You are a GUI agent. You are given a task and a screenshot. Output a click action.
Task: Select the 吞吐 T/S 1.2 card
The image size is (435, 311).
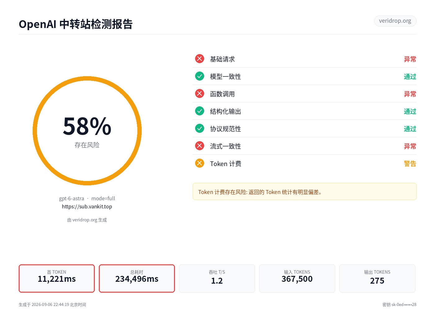pos(217,278)
